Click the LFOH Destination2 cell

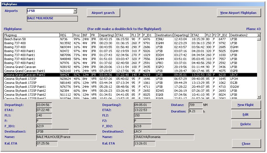click(234, 79)
